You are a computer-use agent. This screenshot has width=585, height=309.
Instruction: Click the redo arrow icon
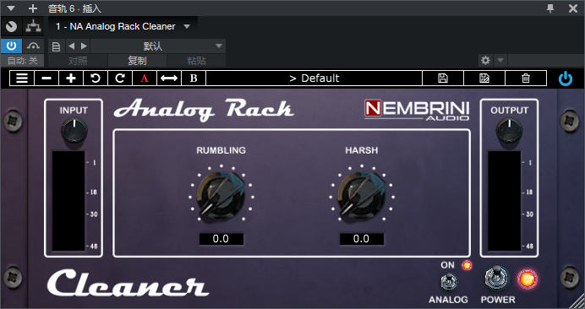(120, 79)
